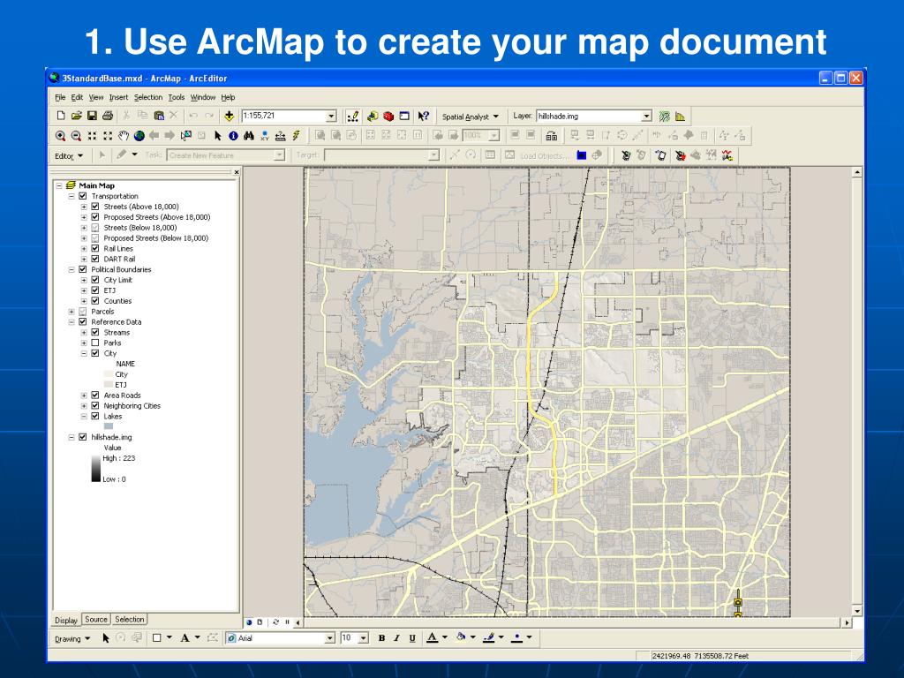Image resolution: width=904 pixels, height=678 pixels.
Task: Choose the Select Features tool
Action: tap(185, 135)
